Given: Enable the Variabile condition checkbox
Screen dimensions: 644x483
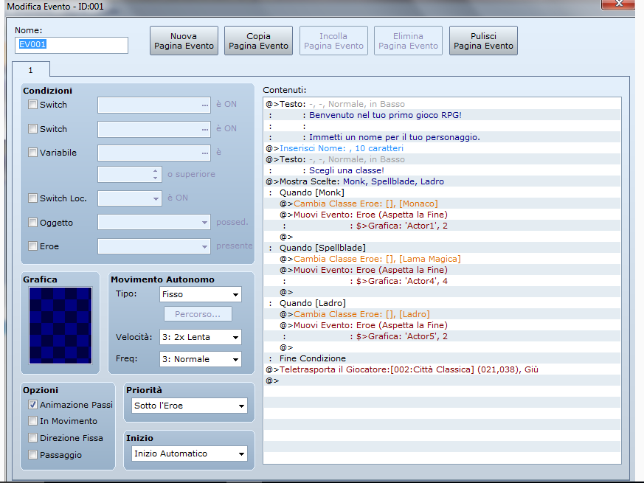Looking at the screenshot, I should [32, 153].
